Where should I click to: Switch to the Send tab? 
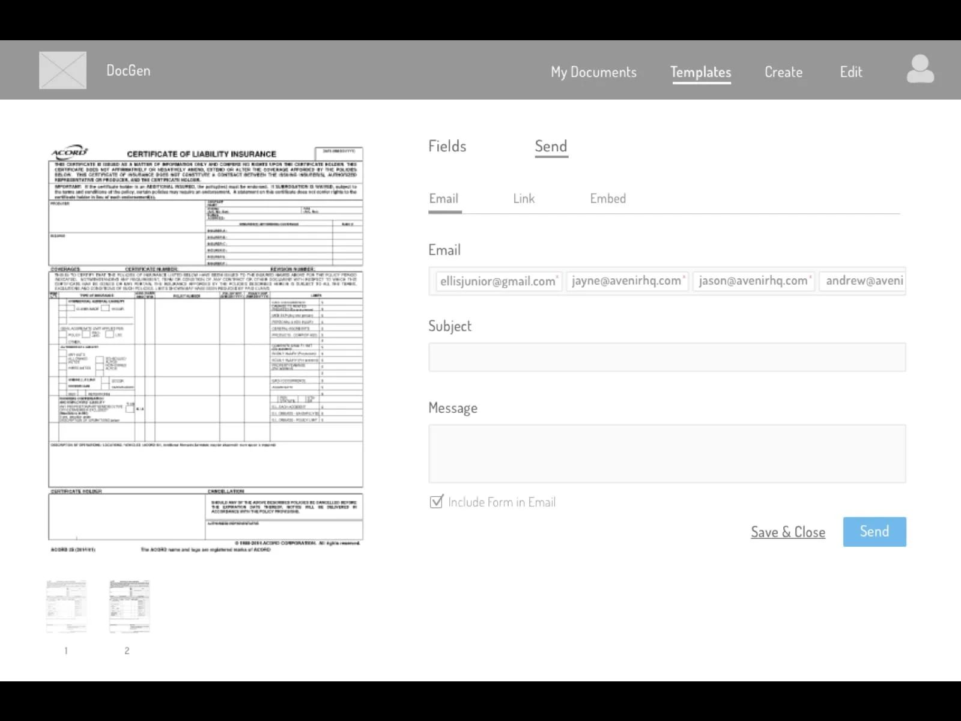point(551,146)
